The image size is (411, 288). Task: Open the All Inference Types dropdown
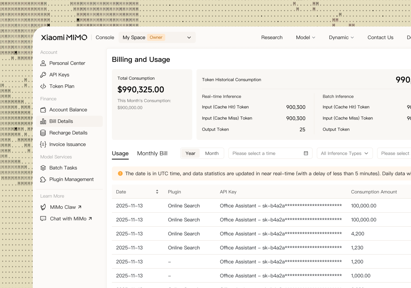(x=345, y=153)
